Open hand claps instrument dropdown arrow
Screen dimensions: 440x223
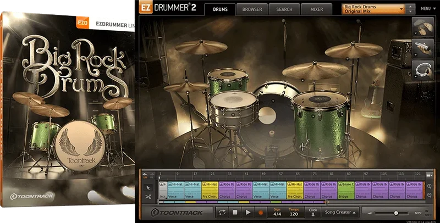[x=415, y=33]
